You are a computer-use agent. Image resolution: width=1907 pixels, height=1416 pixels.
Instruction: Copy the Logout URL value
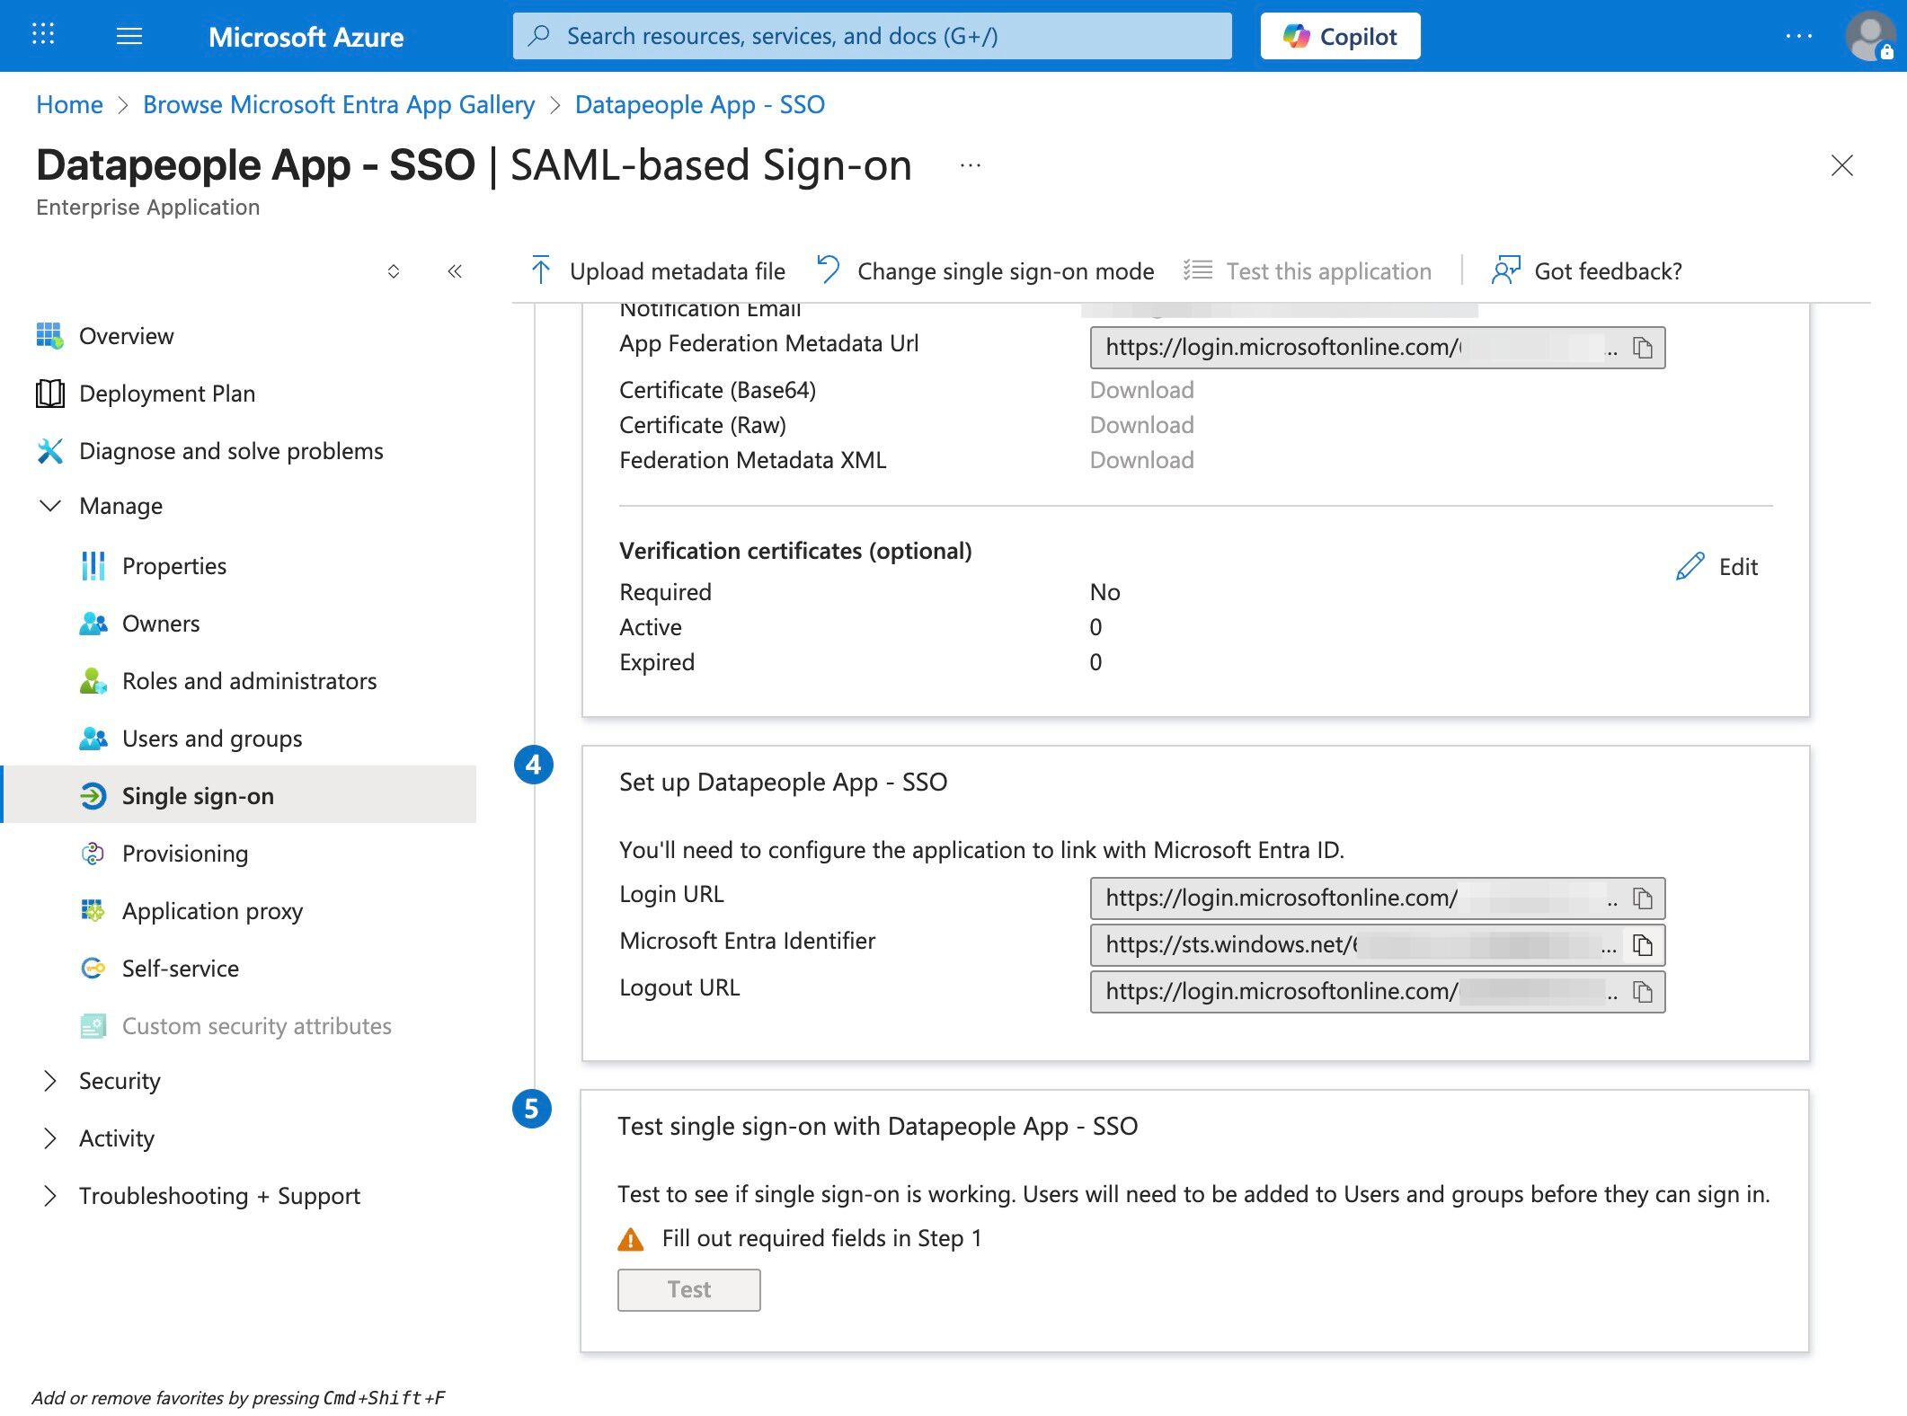coord(1642,992)
